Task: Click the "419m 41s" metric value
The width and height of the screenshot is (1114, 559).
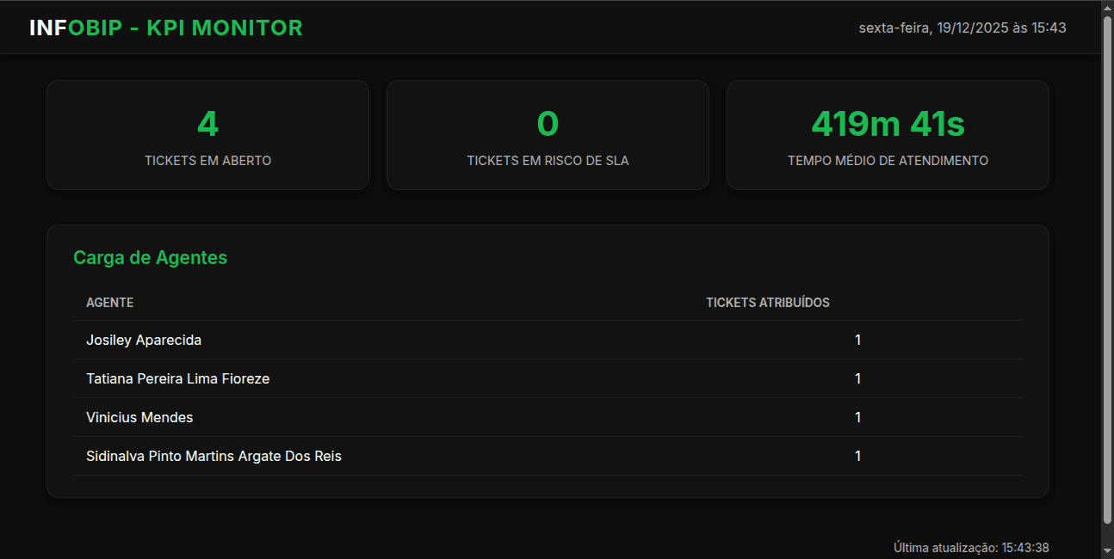Action: pyautogui.click(x=888, y=124)
